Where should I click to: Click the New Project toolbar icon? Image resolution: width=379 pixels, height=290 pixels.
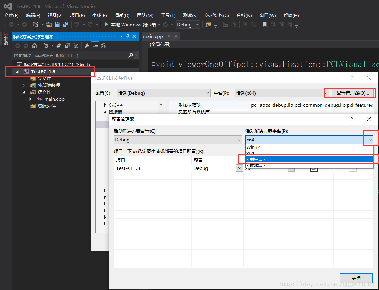pyautogui.click(x=36, y=25)
